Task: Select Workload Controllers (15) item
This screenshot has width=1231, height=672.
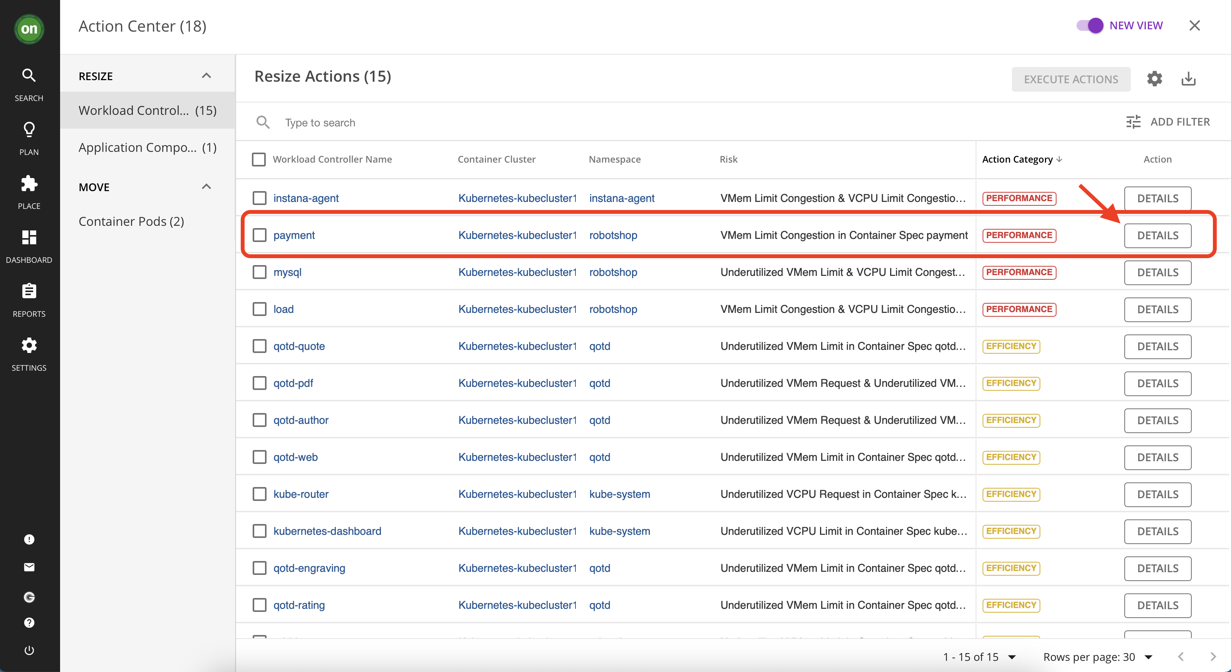Action: coord(148,111)
